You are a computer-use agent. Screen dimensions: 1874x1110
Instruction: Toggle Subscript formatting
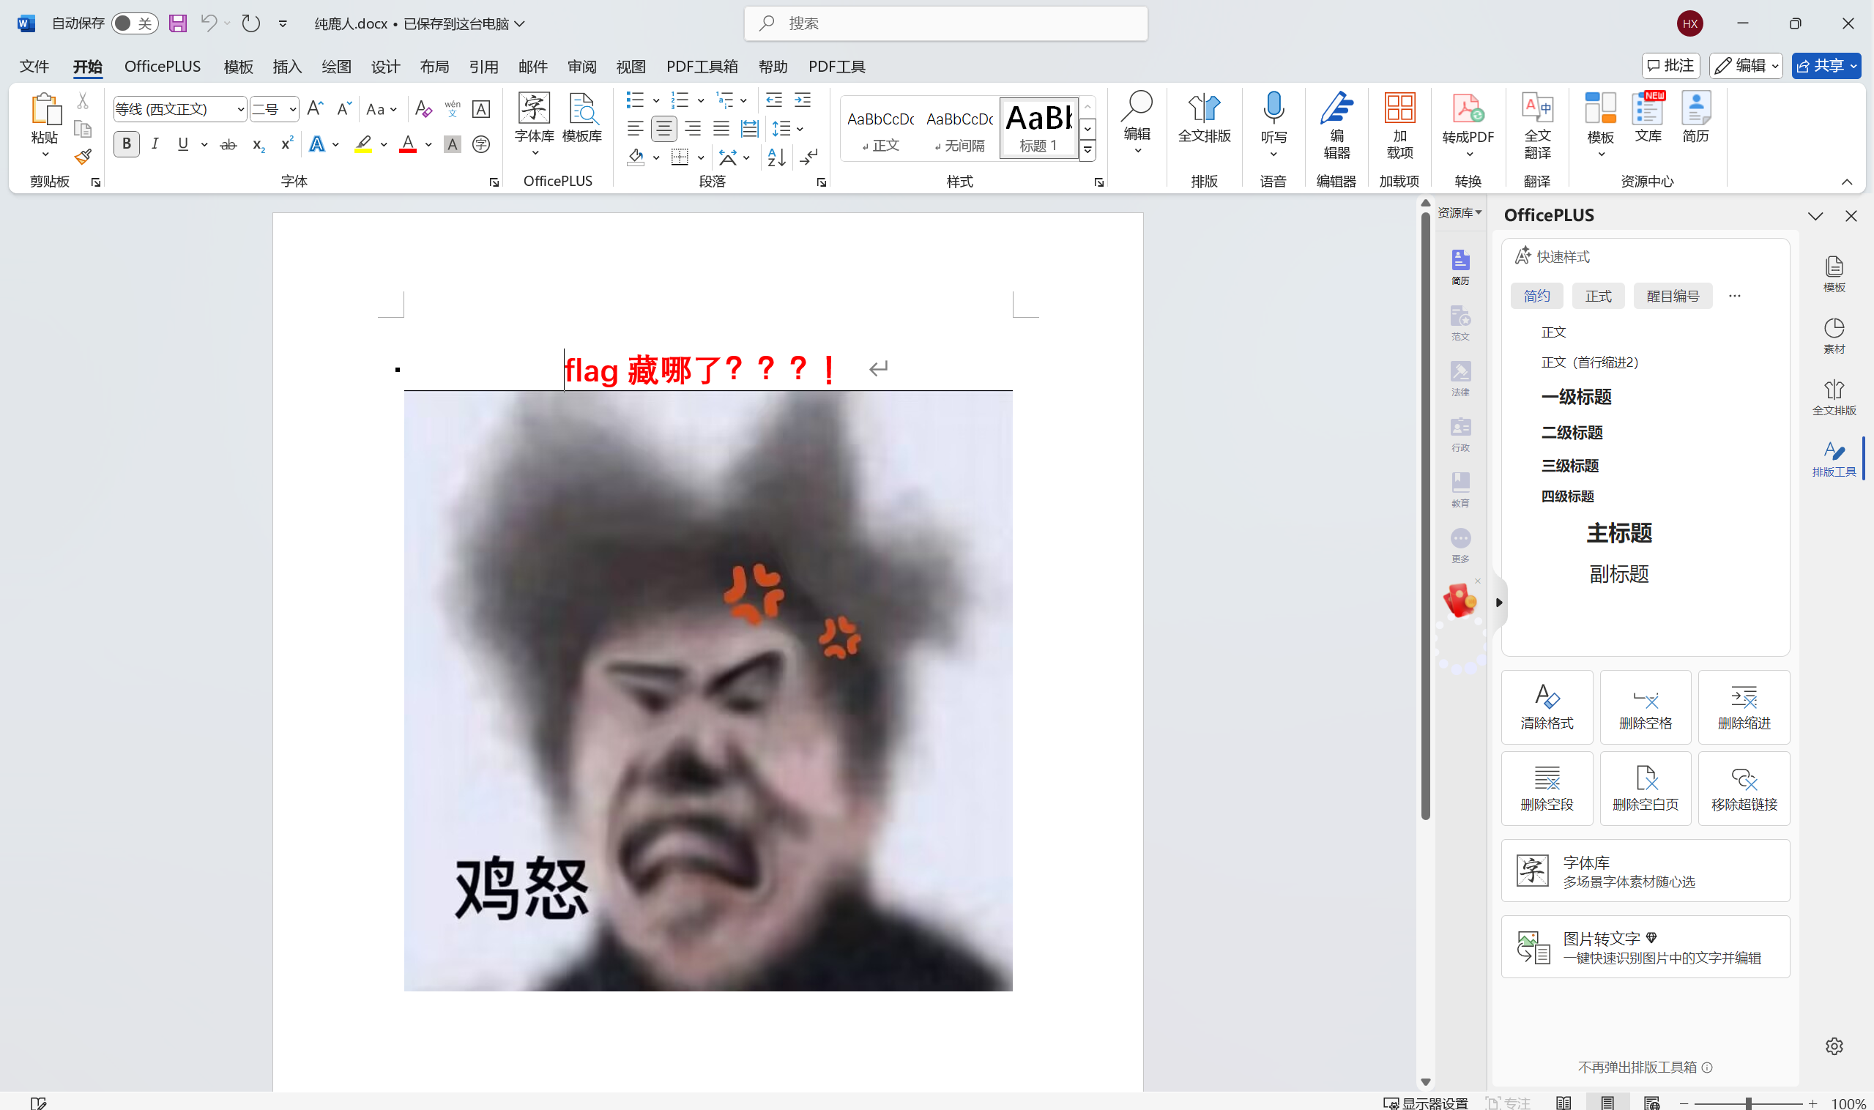click(x=258, y=144)
